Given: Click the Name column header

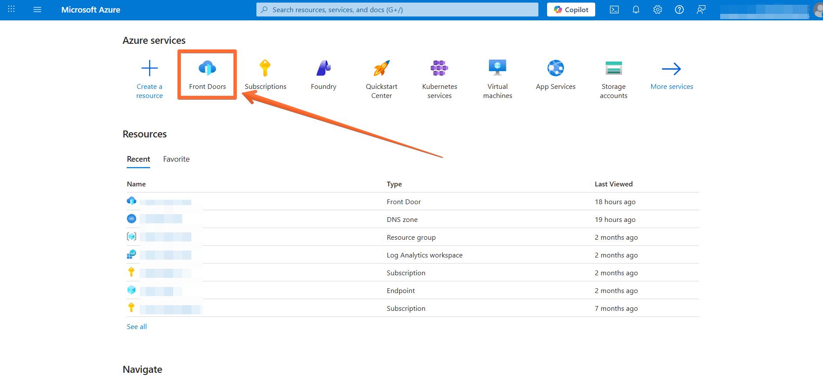Looking at the screenshot, I should point(136,184).
